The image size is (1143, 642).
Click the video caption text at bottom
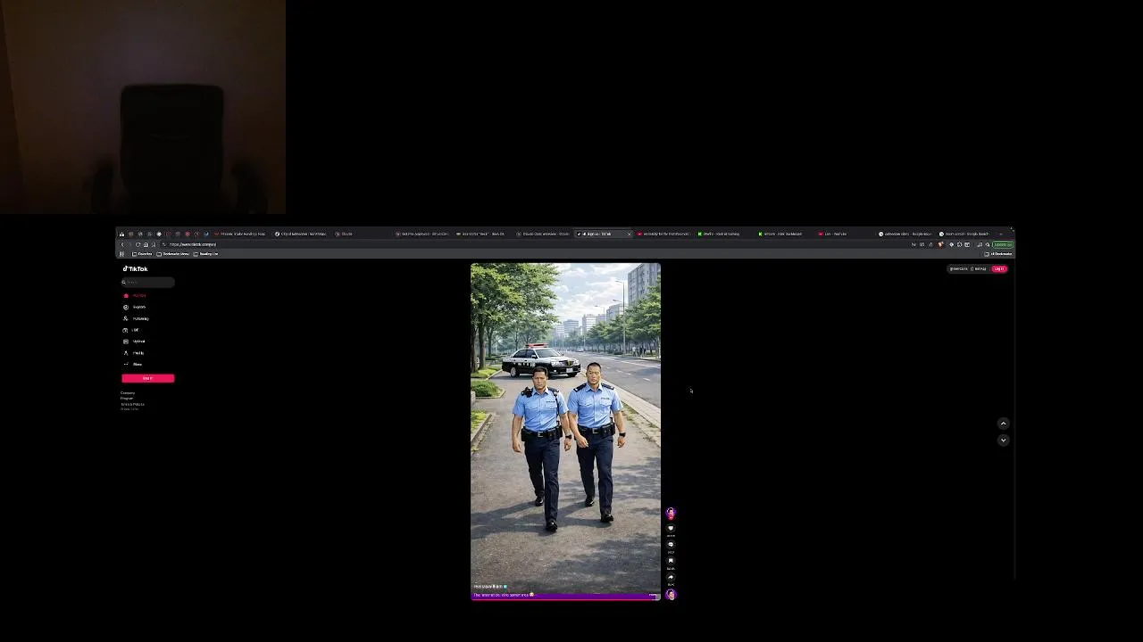point(503,595)
